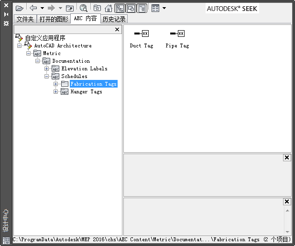The image size is (295, 246).
Task: Collapse the AutoCAD Architecture node
Action: (19, 45)
